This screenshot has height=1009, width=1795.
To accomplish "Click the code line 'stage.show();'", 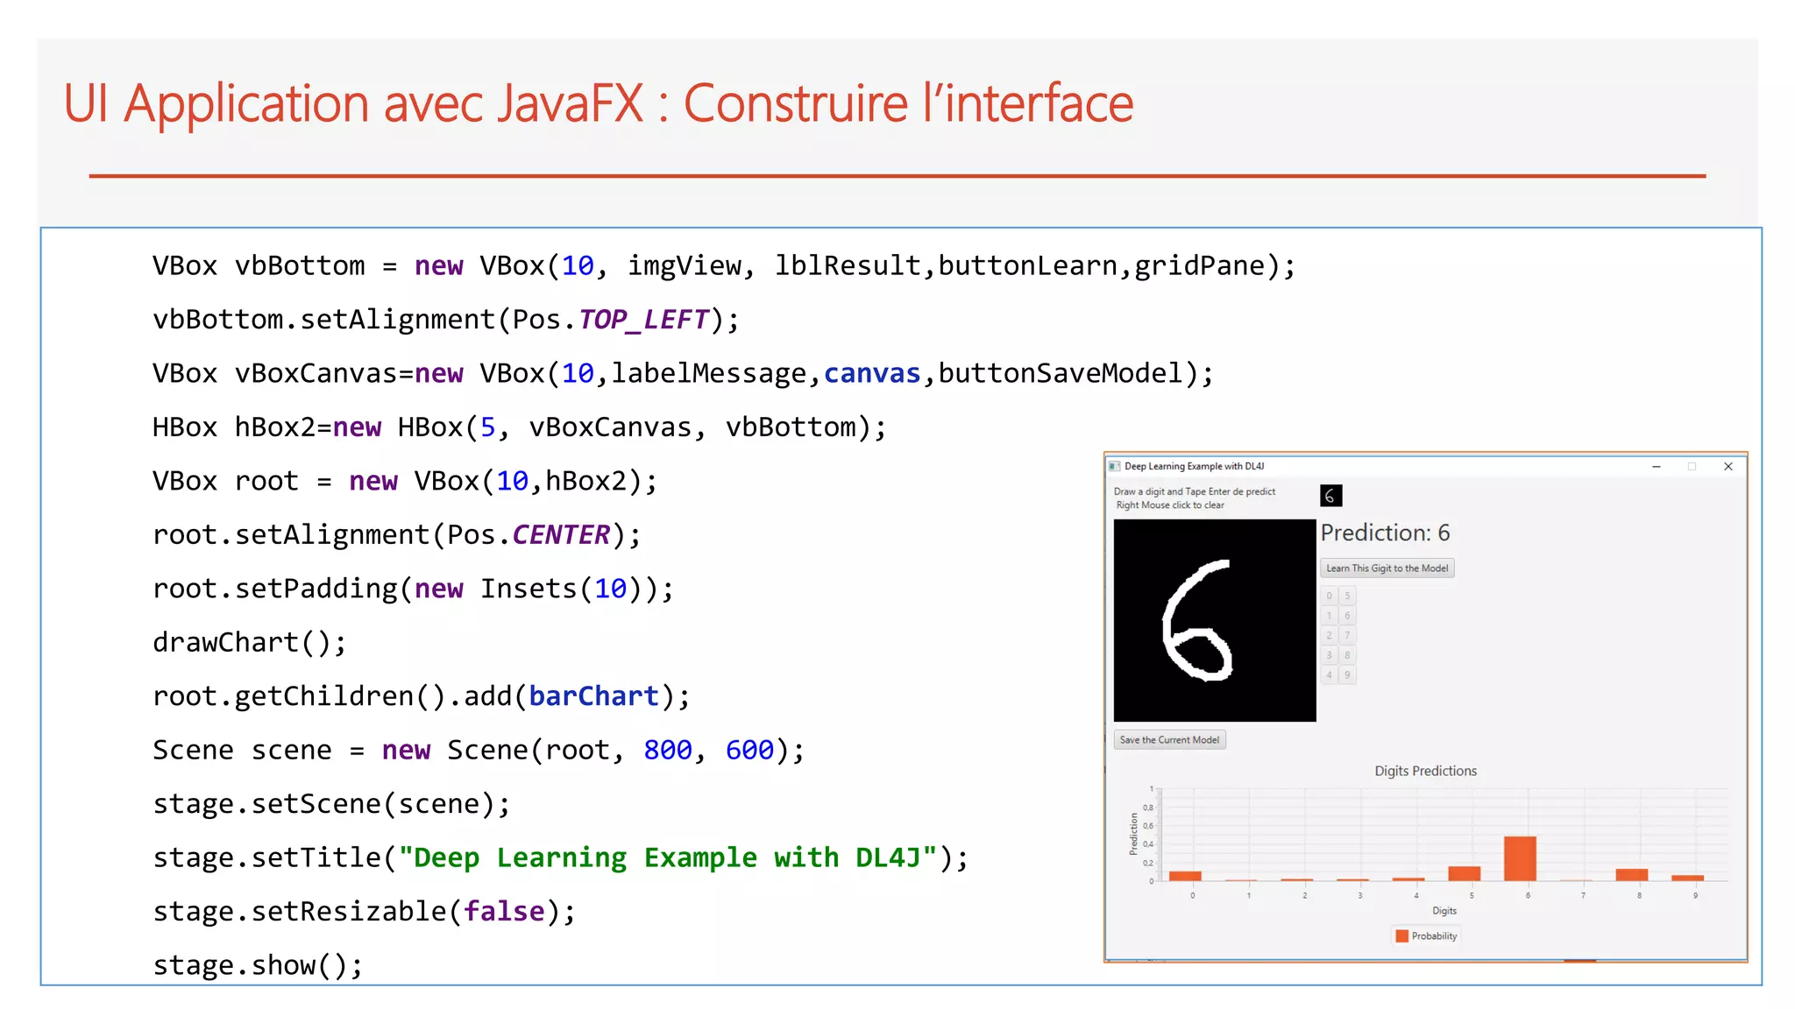I will [258, 965].
